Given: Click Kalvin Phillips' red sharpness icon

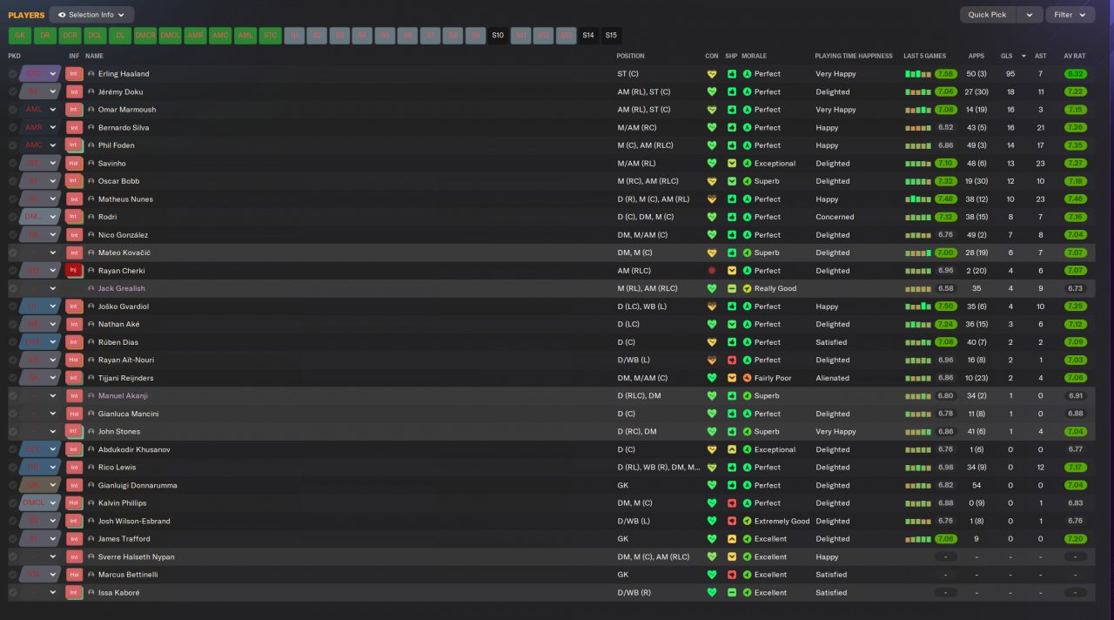Looking at the screenshot, I should (x=732, y=503).
